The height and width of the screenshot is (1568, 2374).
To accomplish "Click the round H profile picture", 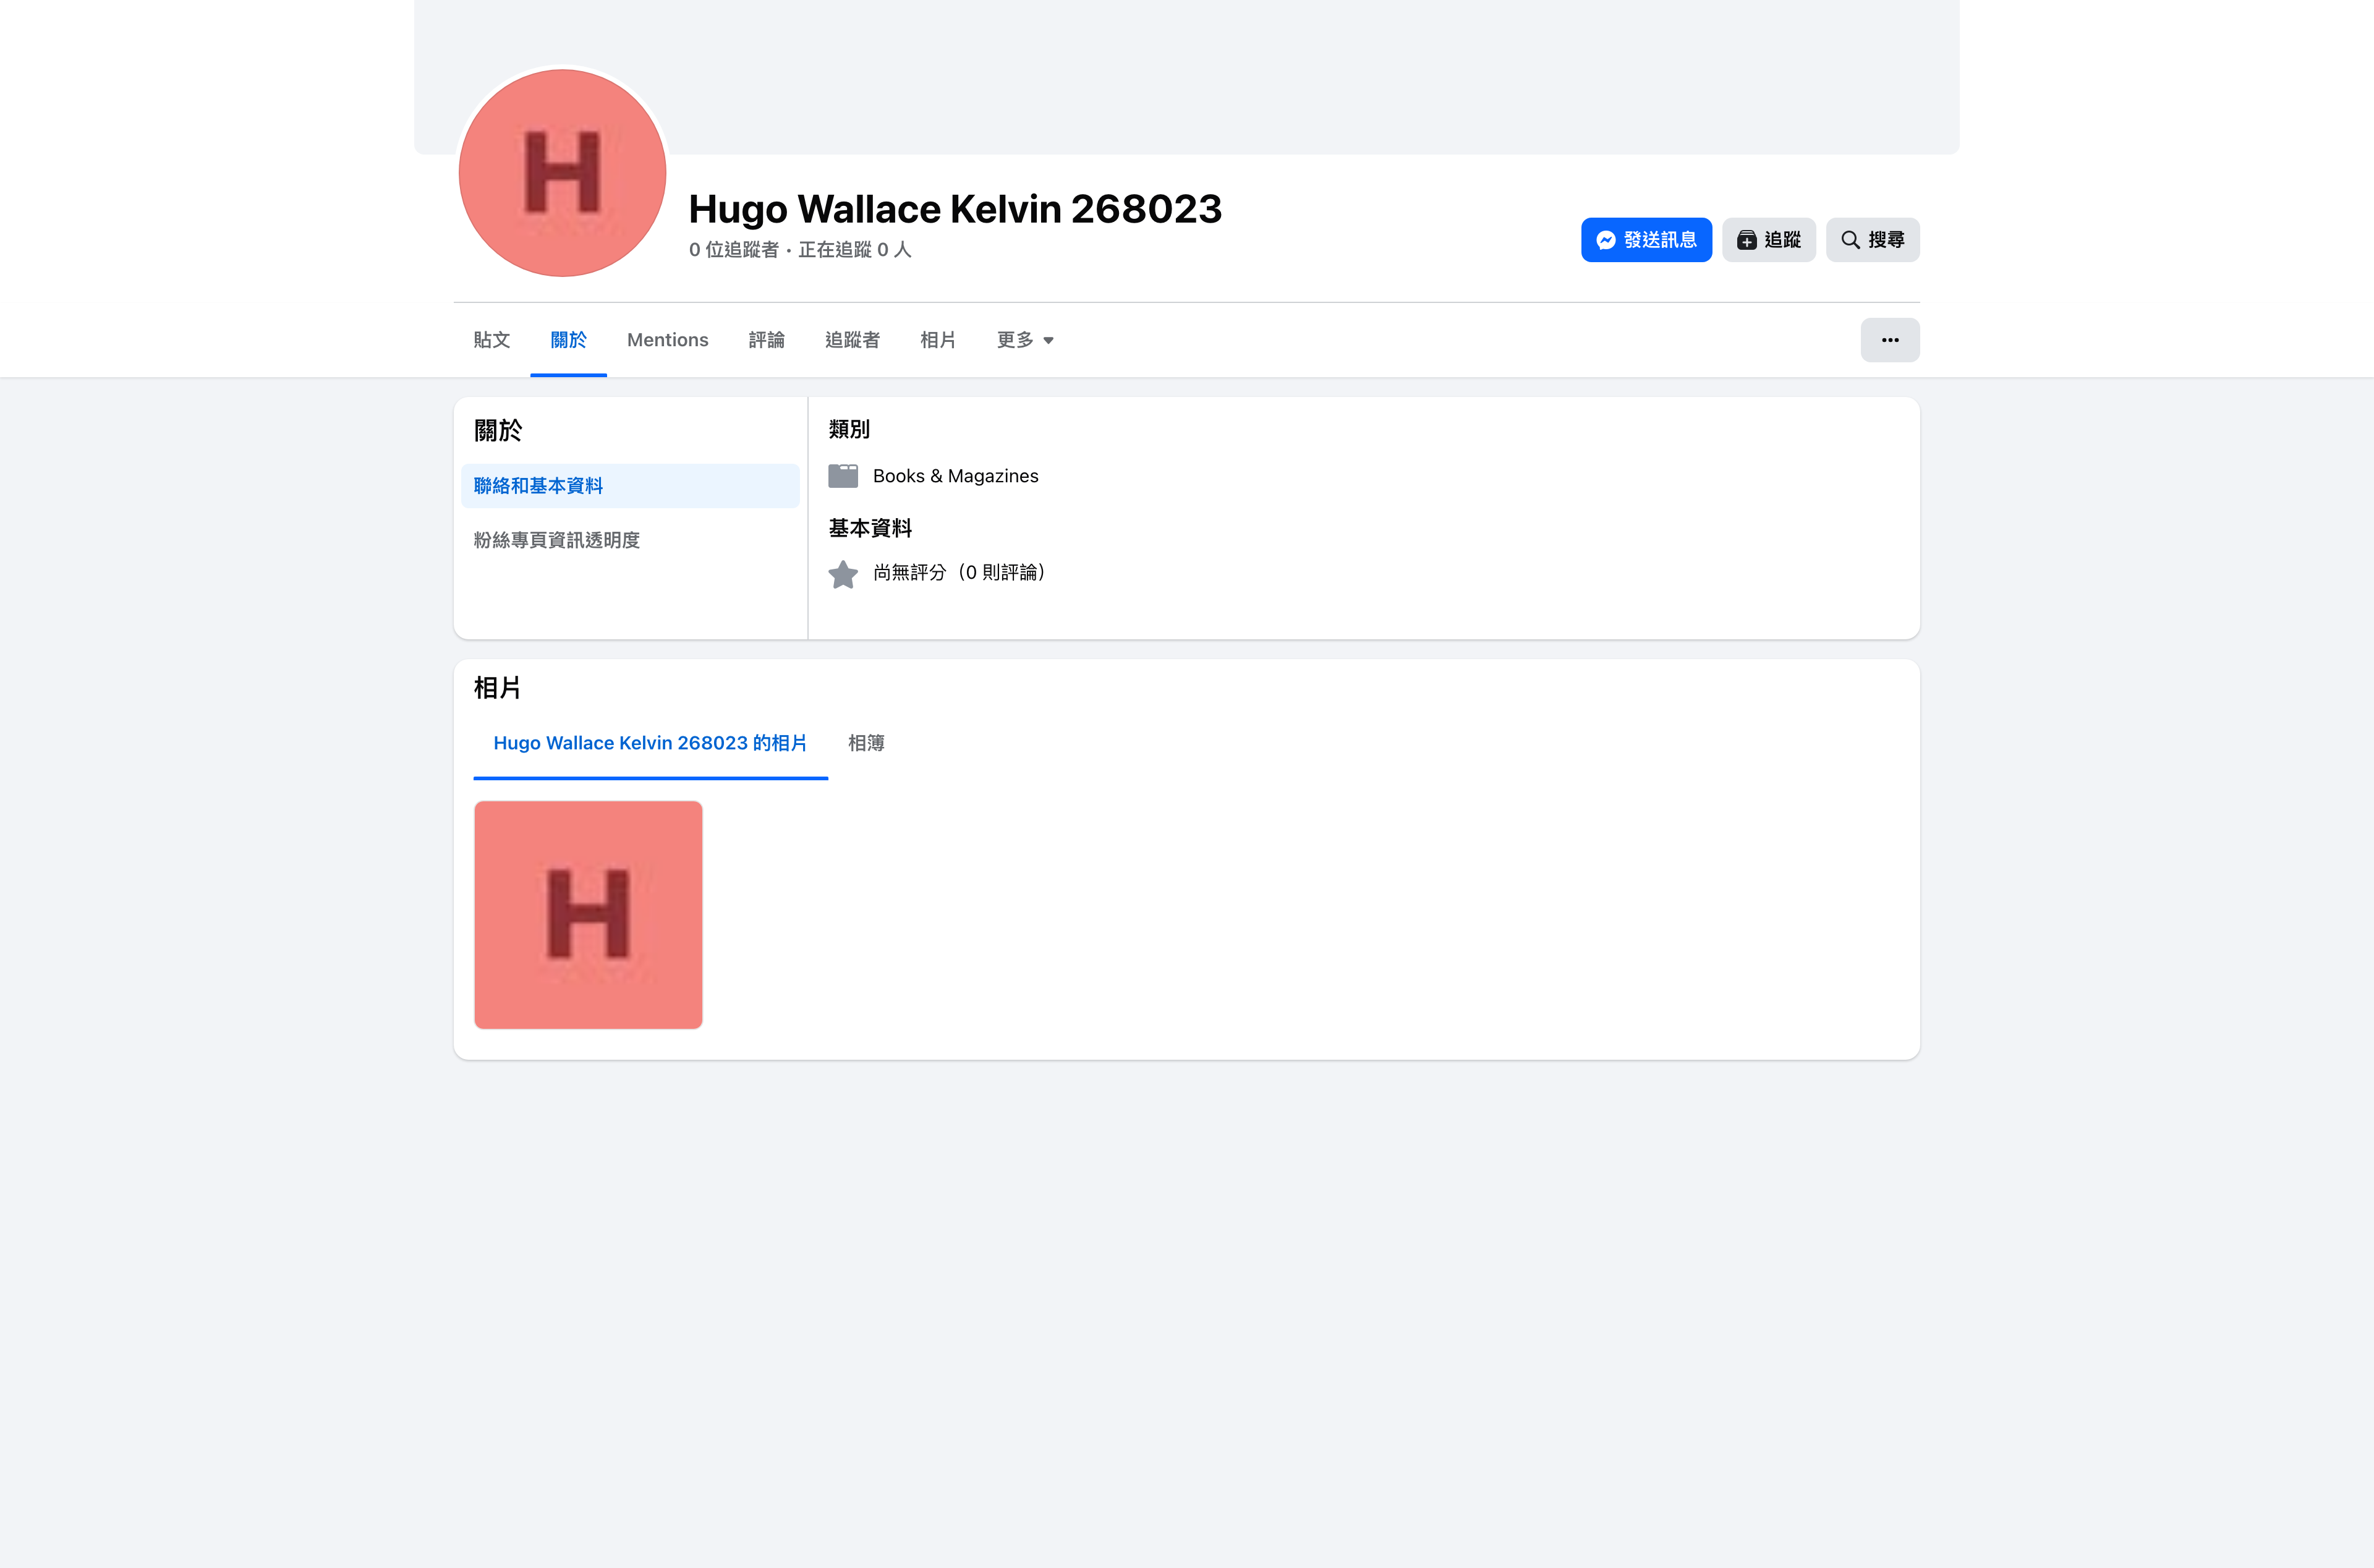I will (563, 174).
